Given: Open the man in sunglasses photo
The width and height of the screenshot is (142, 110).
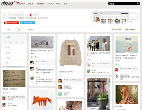Looking at the screenshot, I should pyautogui.click(x=70, y=105).
